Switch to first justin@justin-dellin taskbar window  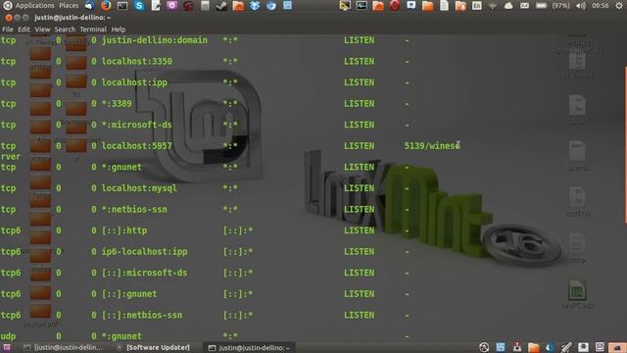coord(63,347)
